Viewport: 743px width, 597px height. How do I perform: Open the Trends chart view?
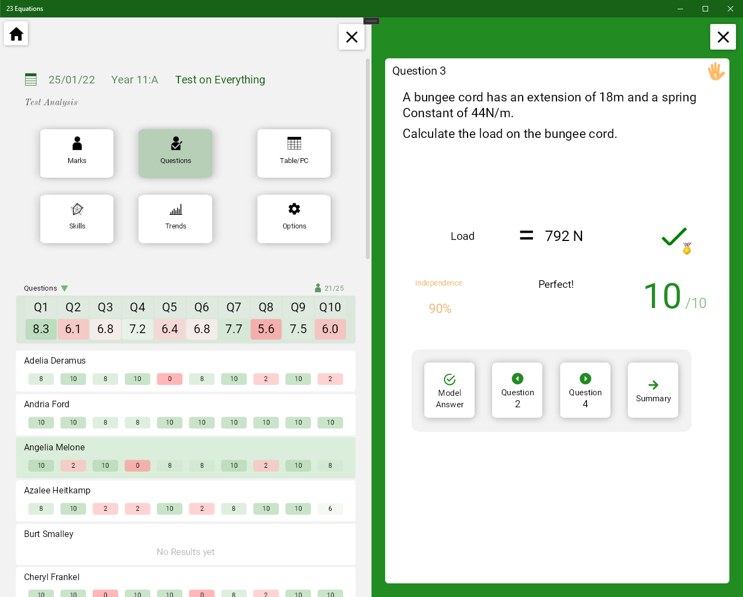point(176,219)
